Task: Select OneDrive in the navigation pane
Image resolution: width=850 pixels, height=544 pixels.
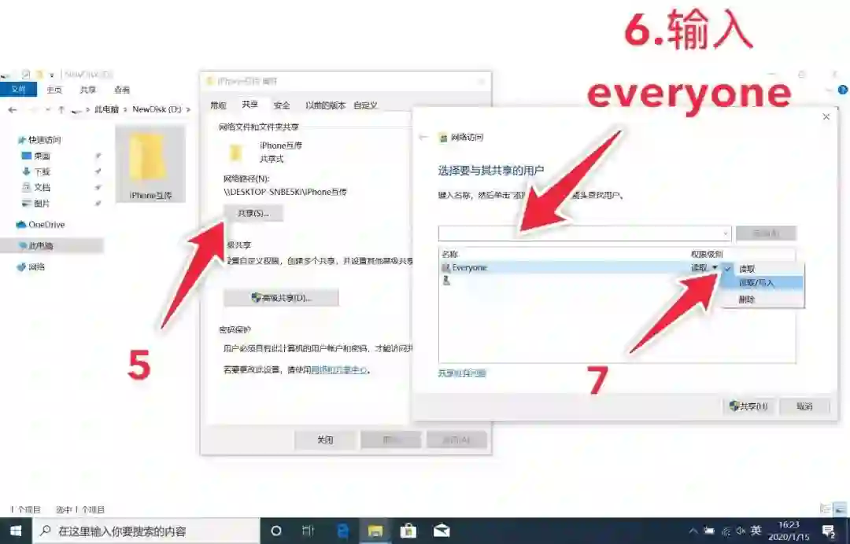Action: 46,225
